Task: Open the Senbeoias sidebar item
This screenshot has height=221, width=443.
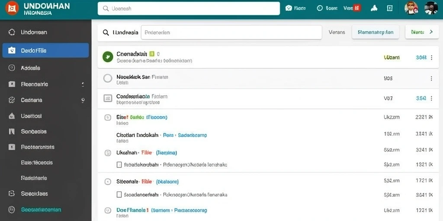Action: [34, 131]
